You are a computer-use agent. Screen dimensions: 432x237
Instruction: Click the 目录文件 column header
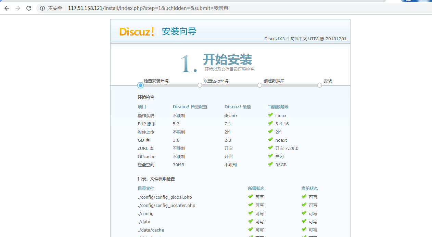click(146, 189)
